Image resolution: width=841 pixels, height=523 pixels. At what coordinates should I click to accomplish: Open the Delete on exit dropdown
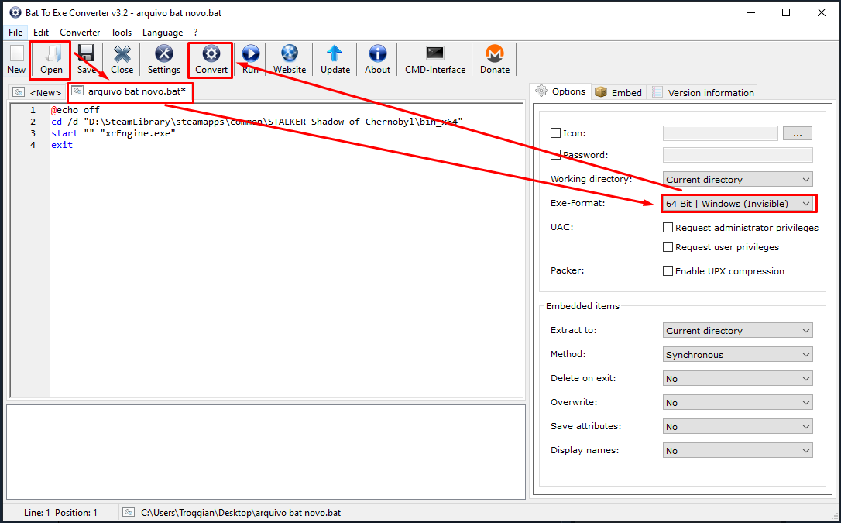click(x=737, y=379)
